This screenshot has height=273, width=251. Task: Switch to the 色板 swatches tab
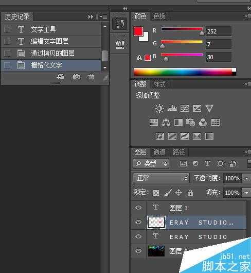click(x=159, y=16)
